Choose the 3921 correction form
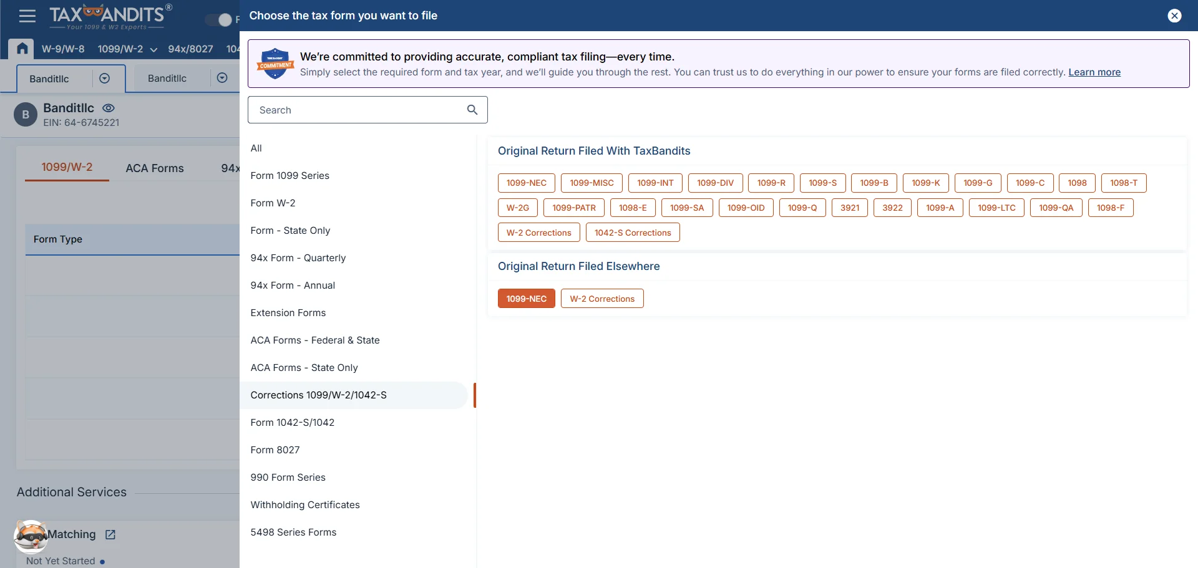This screenshot has width=1198, height=568. [x=849, y=208]
